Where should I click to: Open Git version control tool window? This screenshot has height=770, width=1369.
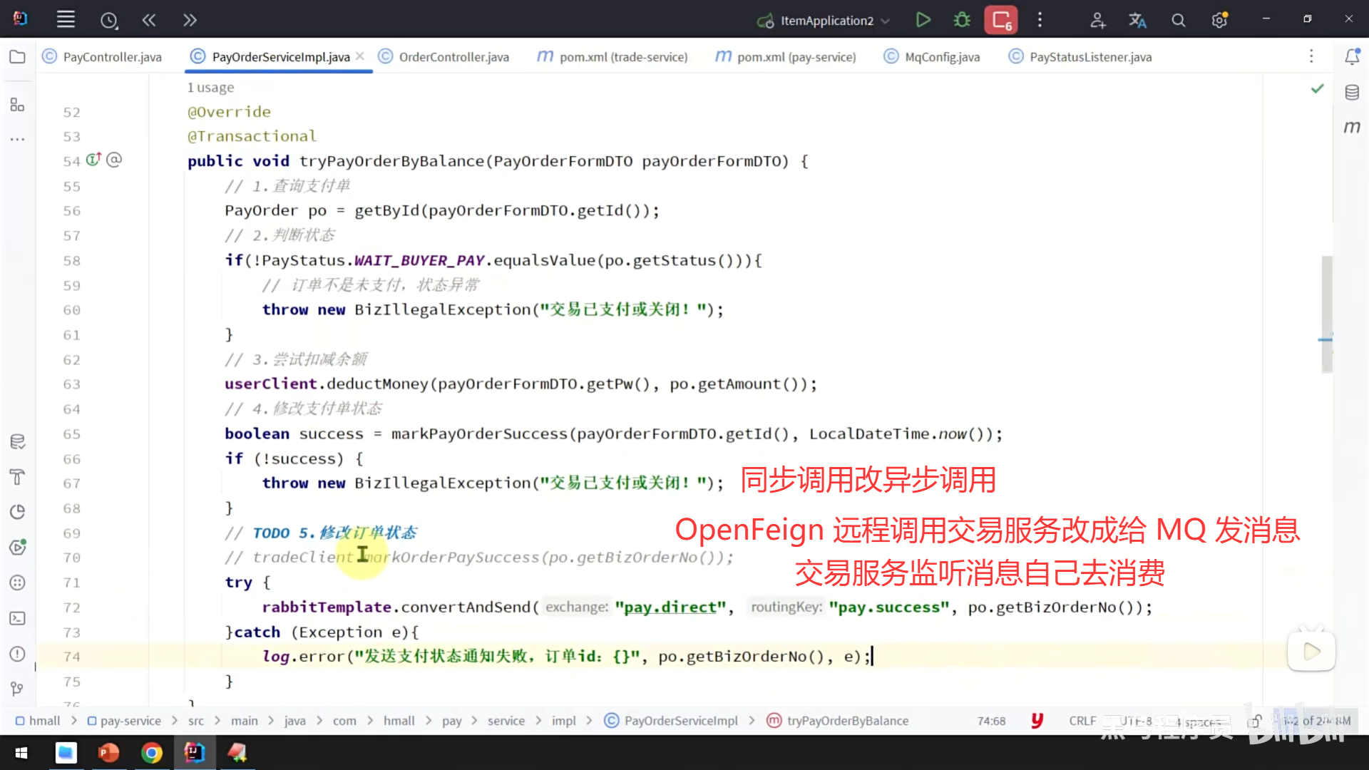click(18, 689)
